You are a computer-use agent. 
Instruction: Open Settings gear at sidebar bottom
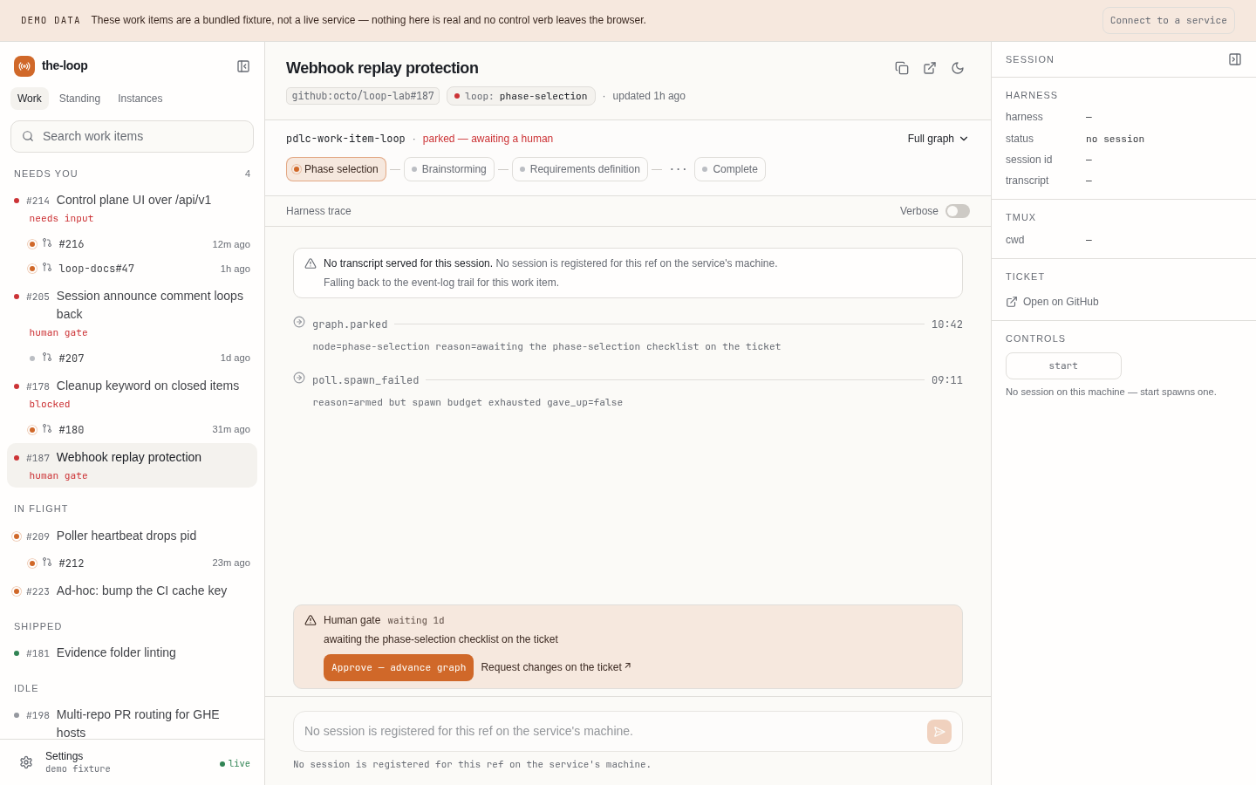click(x=26, y=762)
